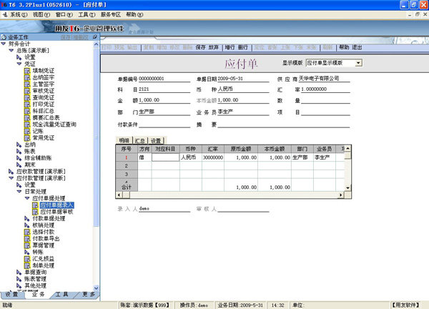Click the 保存 toolbar button
Viewport: 429px width, 309px height.
point(200,48)
